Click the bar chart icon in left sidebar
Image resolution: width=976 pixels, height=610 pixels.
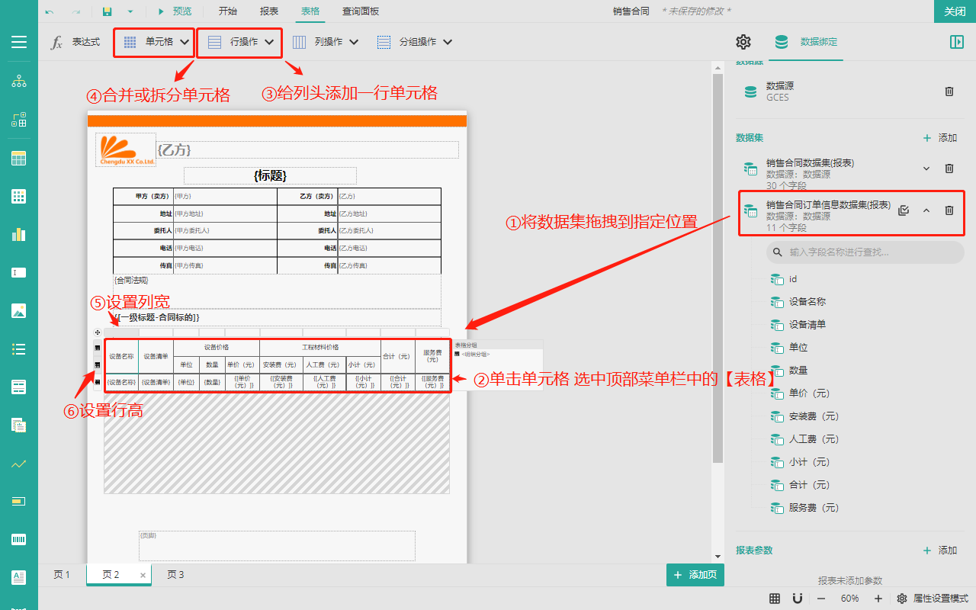pyautogui.click(x=19, y=234)
